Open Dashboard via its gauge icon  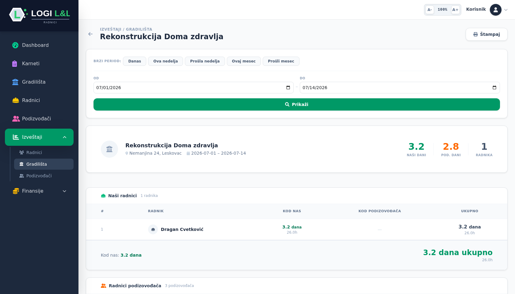[x=15, y=45]
